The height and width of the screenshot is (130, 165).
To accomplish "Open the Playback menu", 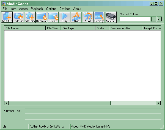I will point(37,9).
